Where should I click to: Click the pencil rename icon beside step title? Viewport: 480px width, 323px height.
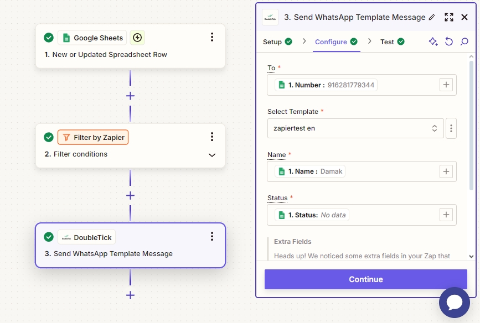click(432, 17)
